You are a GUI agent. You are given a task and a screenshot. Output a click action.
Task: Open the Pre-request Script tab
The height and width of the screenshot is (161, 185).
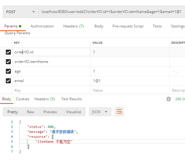tap(128, 26)
